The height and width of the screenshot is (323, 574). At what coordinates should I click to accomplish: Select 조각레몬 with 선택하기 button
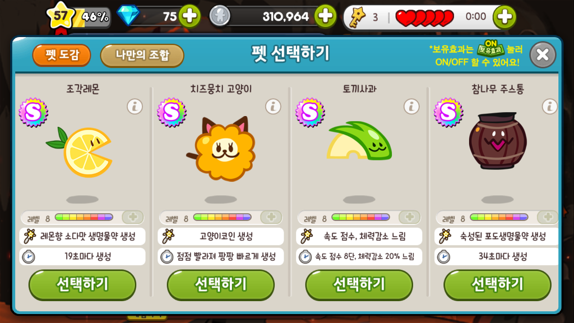click(82, 284)
